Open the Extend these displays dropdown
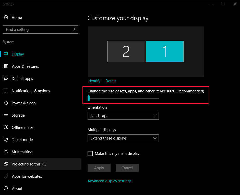The height and width of the screenshot is (195, 240). click(x=123, y=138)
